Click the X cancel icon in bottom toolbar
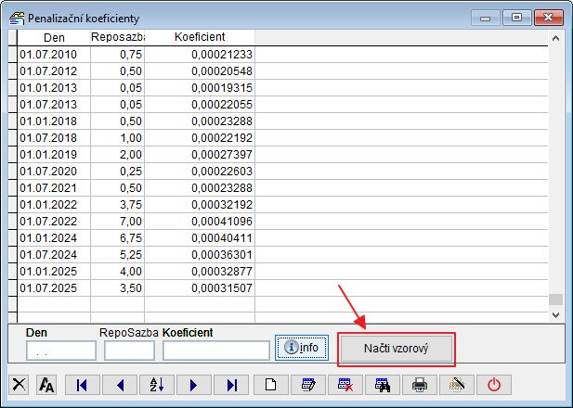This screenshot has width=573, height=408. point(19,385)
